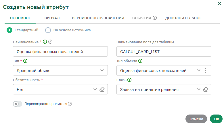This screenshot has width=224, height=124.
Task: Click the info icon next to Тип label
Action: 25,61
